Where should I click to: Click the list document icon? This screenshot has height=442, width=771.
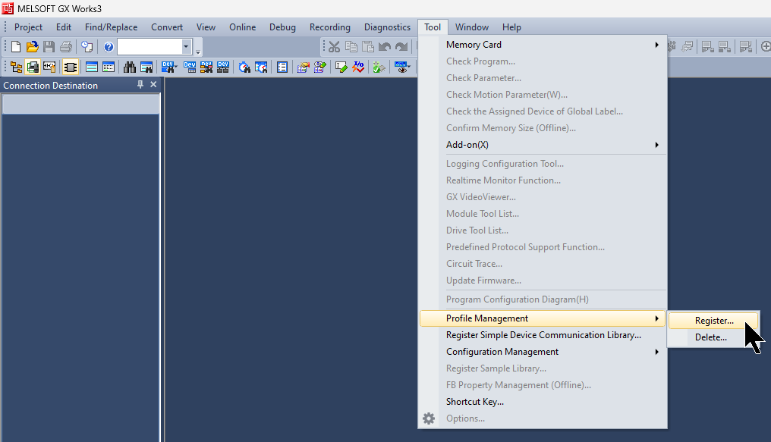pos(282,67)
